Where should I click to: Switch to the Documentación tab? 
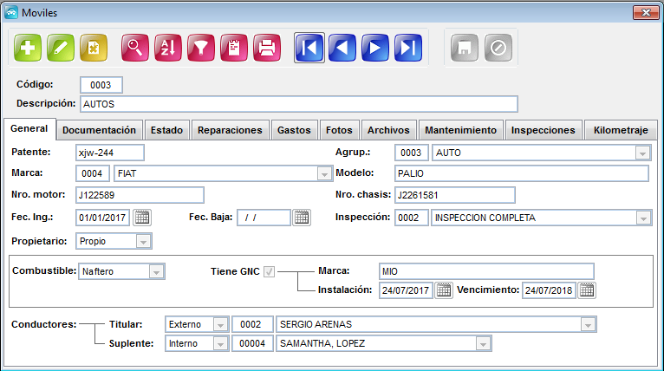coord(100,130)
